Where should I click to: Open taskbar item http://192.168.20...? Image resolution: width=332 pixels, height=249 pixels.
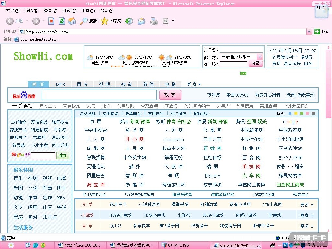pos(80,245)
